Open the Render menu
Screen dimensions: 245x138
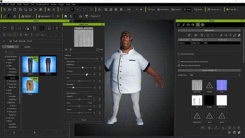coord(26,5)
